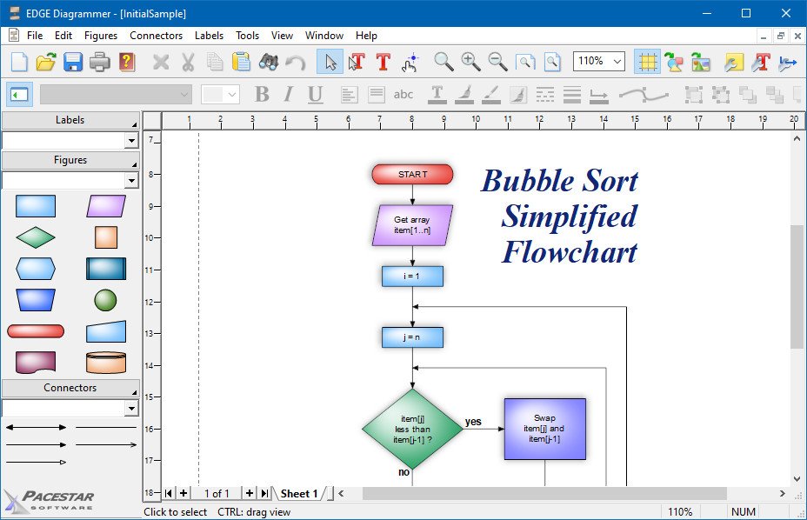This screenshot has height=520, width=807.
Task: Click the Zoom In magnifier icon
Action: 470,62
